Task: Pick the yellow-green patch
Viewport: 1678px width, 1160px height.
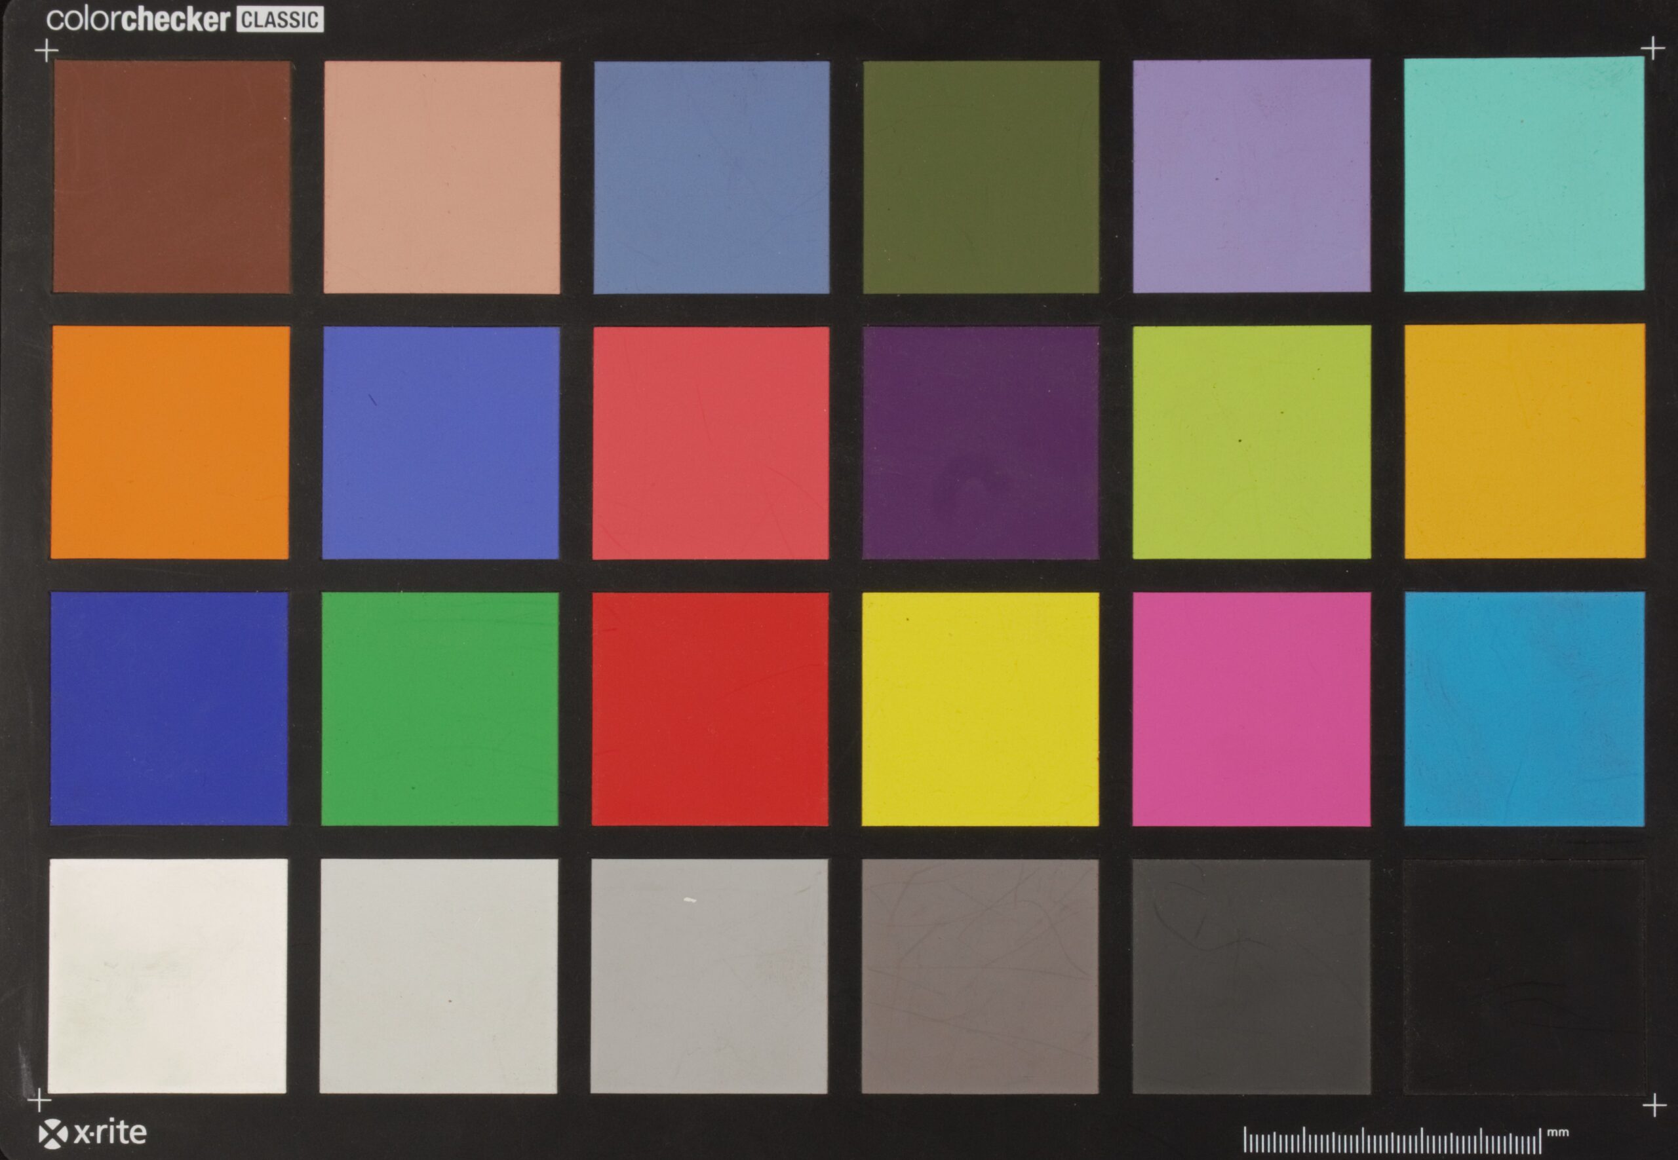Action: (x=1251, y=443)
